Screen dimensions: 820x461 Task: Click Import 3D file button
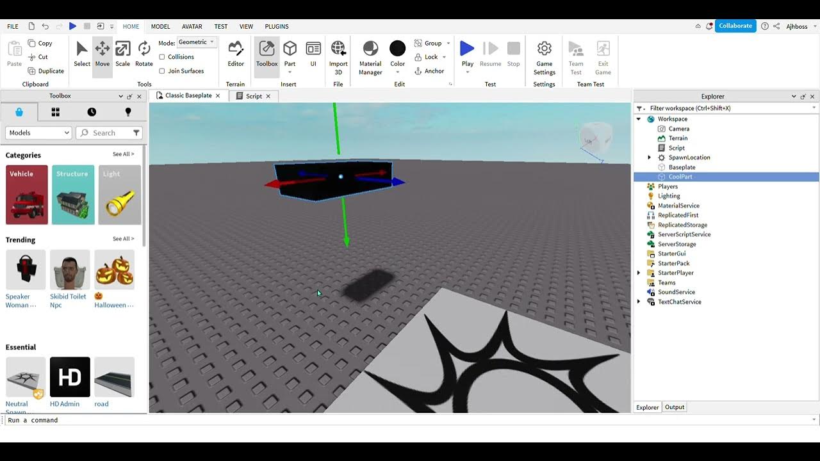[x=338, y=58]
